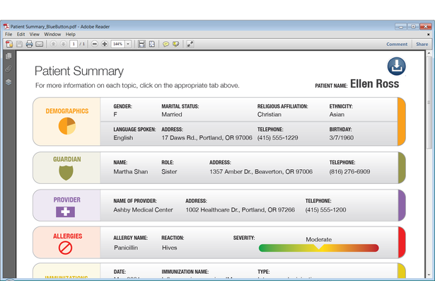Select the highlight text tool

point(175,44)
